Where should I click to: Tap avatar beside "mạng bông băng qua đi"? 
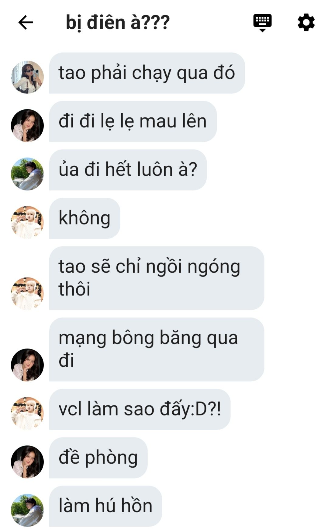click(x=27, y=365)
